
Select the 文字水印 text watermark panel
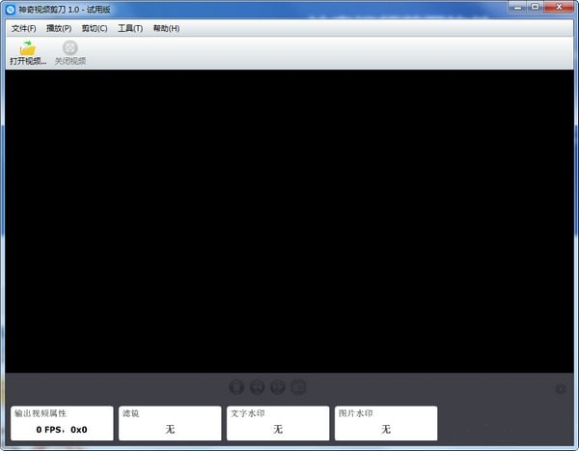278,423
